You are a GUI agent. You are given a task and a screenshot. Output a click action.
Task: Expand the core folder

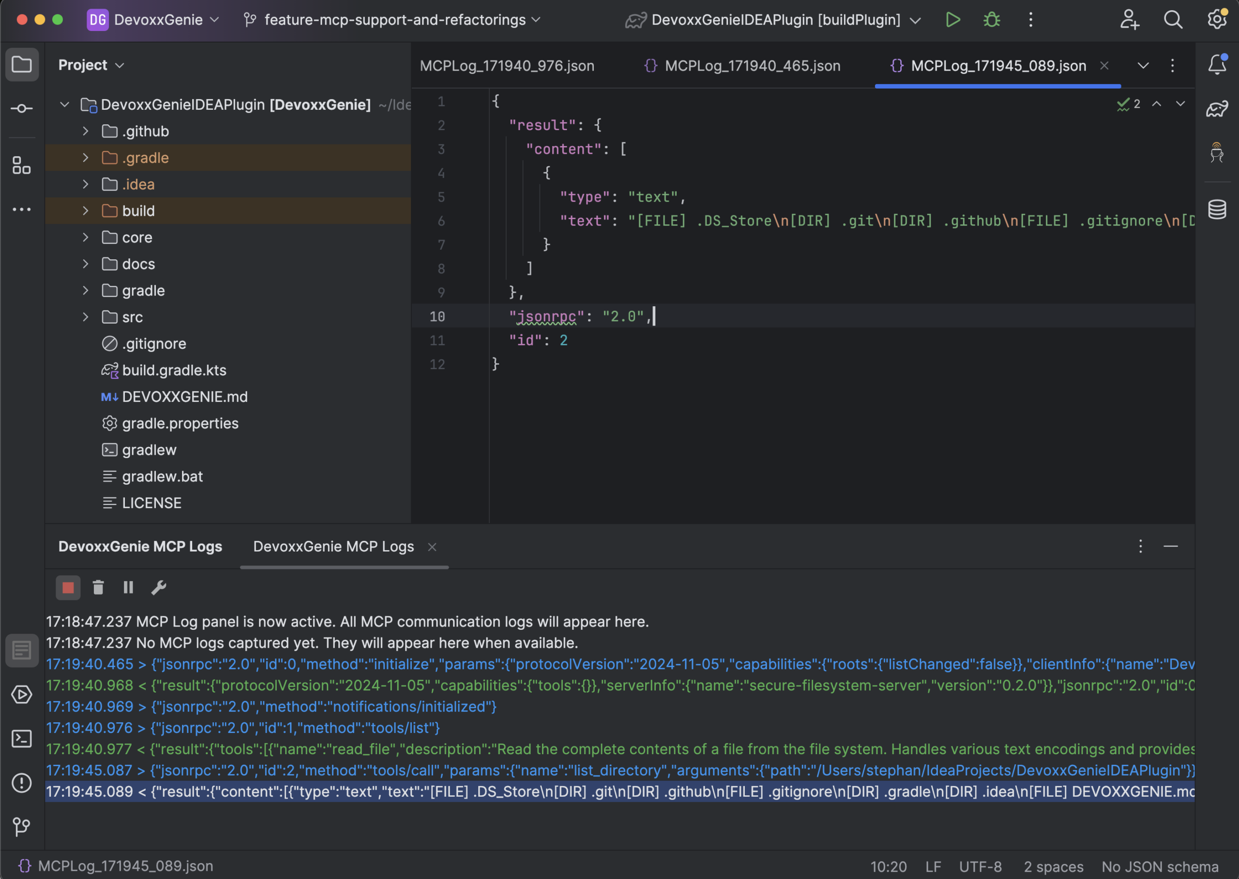pos(86,238)
